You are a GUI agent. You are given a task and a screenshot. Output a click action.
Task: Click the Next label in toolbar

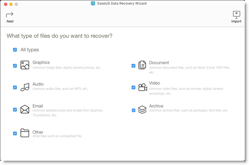[10, 21]
